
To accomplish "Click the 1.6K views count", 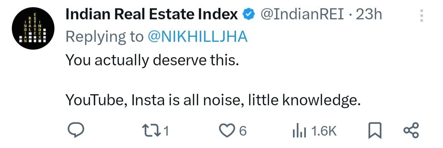I will 324,131.
